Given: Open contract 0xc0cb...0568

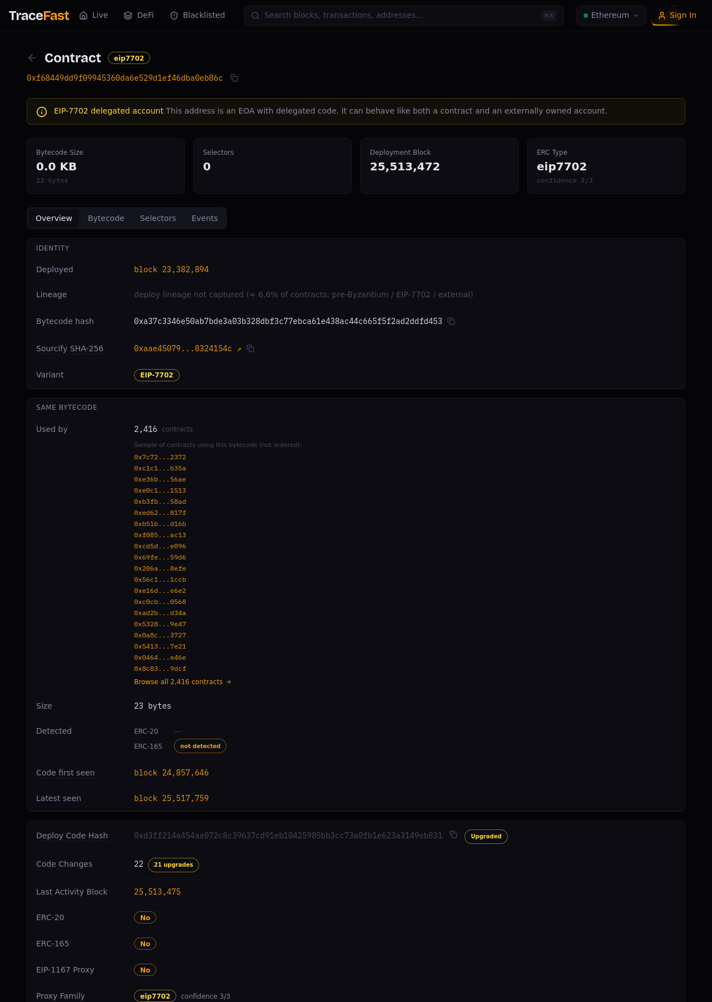Looking at the screenshot, I should [160, 602].
